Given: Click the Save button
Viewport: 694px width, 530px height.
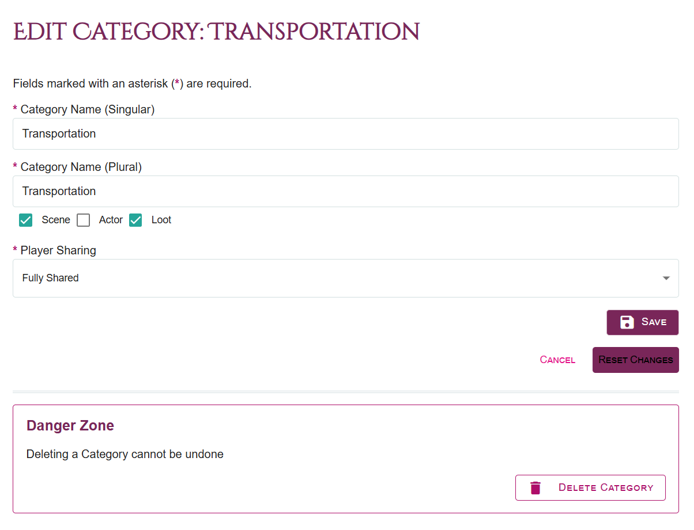Looking at the screenshot, I should [642, 322].
